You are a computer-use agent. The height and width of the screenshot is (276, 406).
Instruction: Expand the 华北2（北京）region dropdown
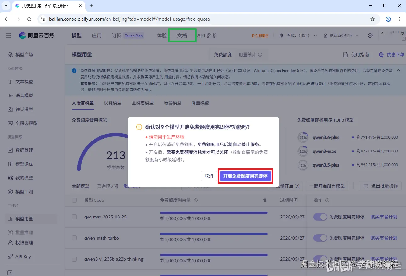tap(297, 36)
